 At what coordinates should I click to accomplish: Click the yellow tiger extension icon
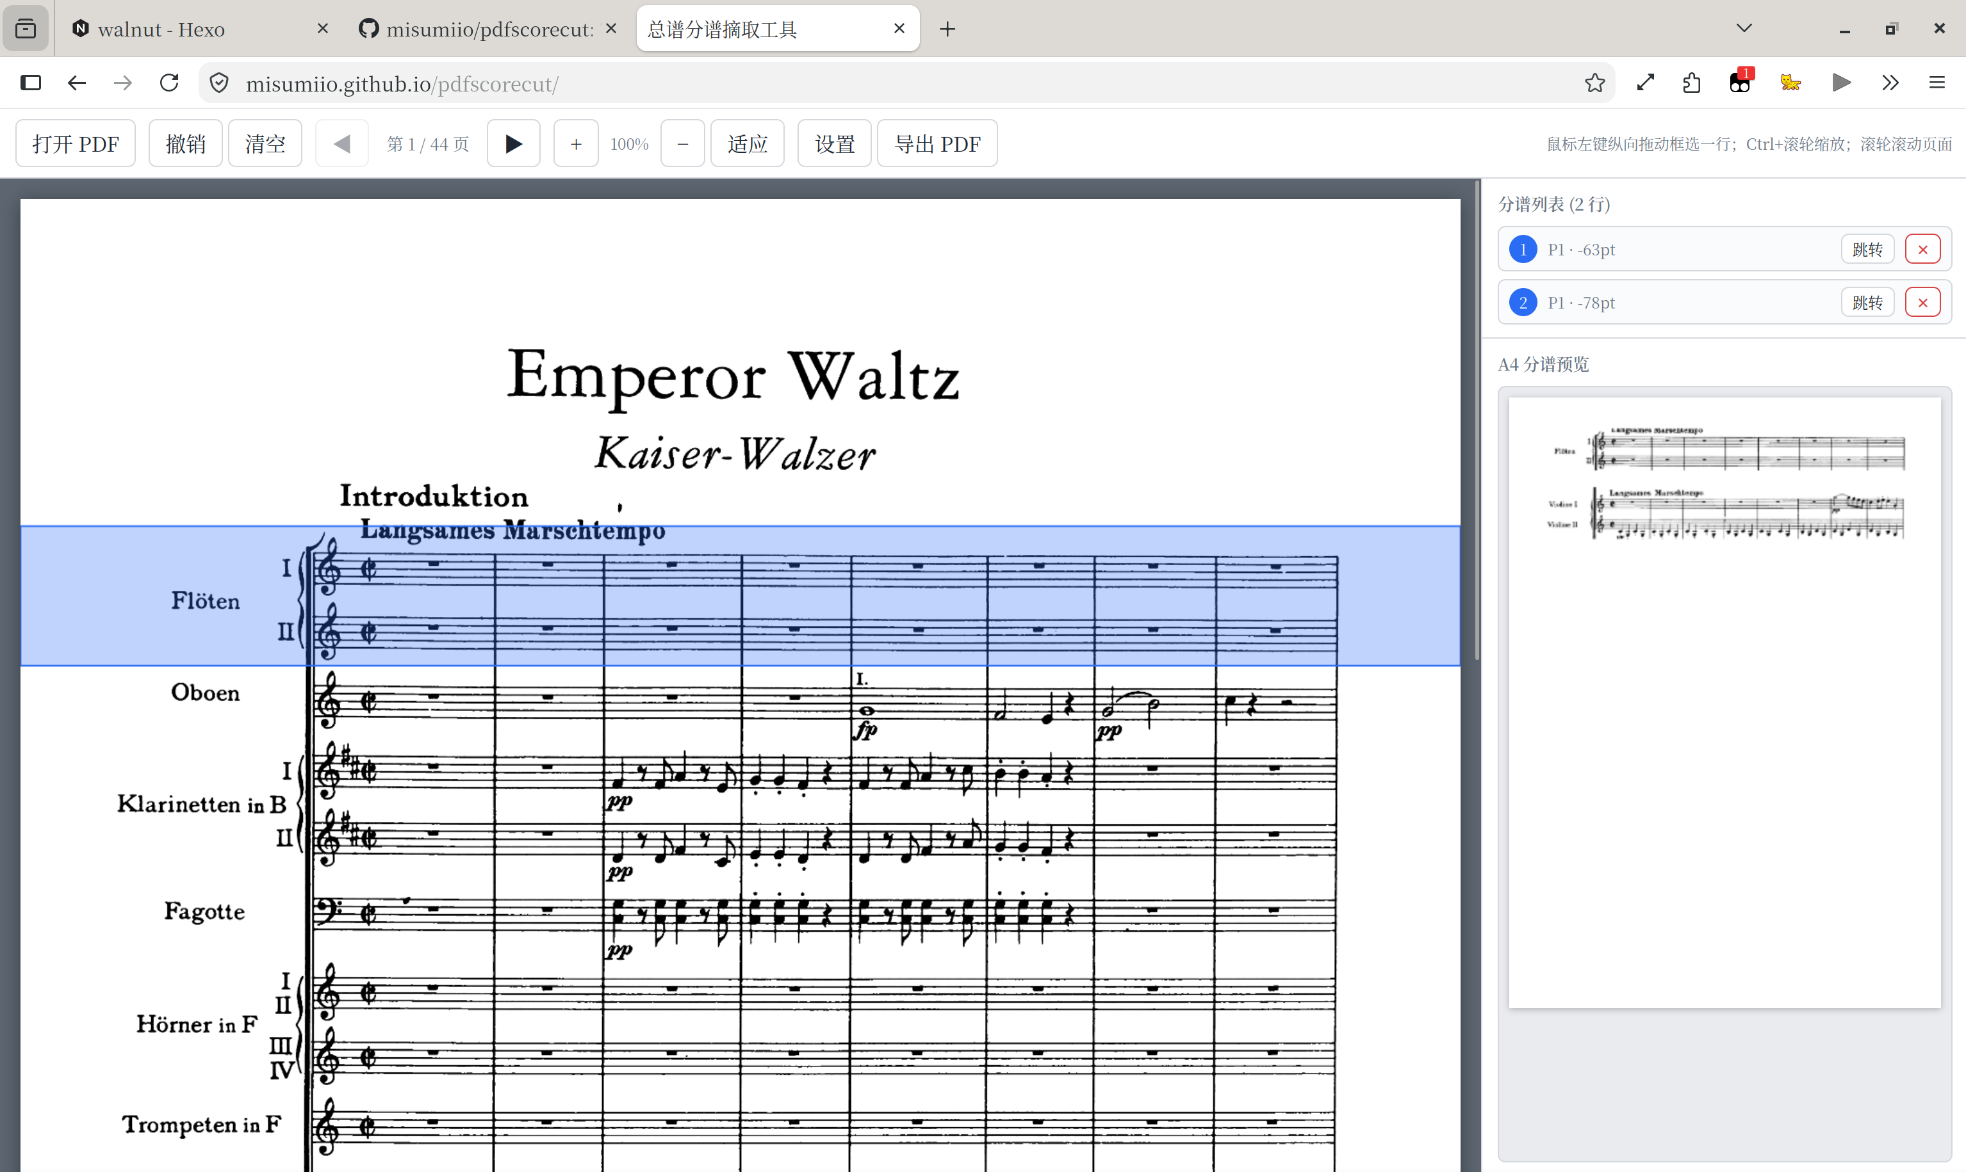click(x=1790, y=83)
